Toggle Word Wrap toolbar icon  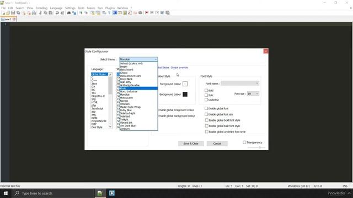[104, 13]
